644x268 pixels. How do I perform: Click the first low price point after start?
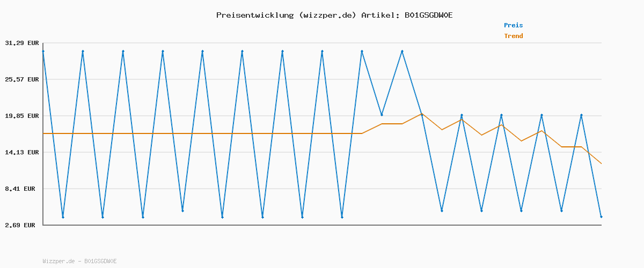click(x=63, y=217)
